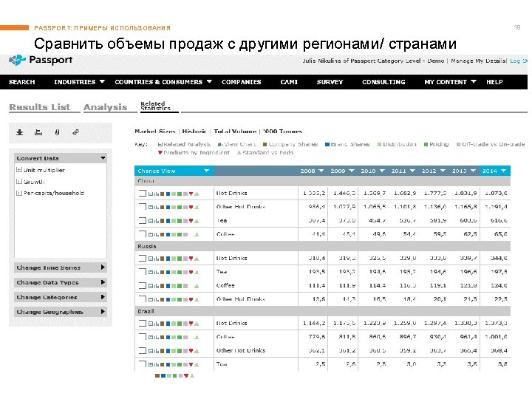Click pink Off-trade vs On-trade square in Russia Tea row
This screenshot has height=399, width=532.
coord(185,272)
